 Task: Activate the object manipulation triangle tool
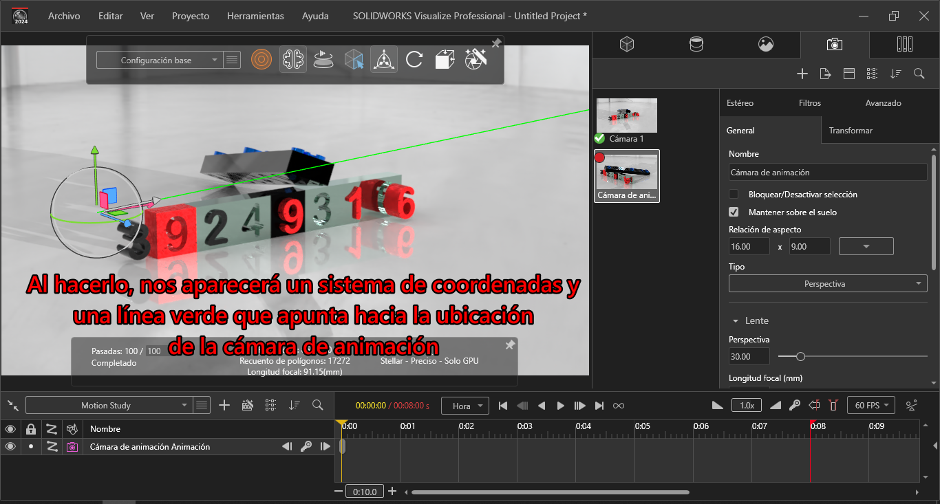point(384,60)
